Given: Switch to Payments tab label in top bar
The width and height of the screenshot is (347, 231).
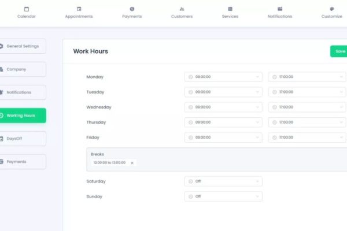Looking at the screenshot, I should [x=132, y=16].
